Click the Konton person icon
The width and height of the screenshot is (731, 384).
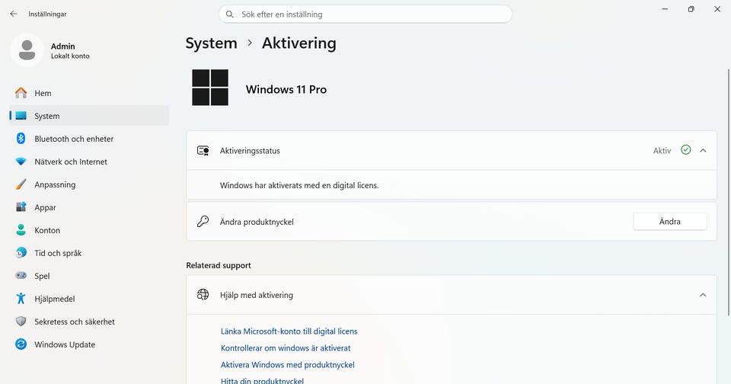tap(21, 230)
